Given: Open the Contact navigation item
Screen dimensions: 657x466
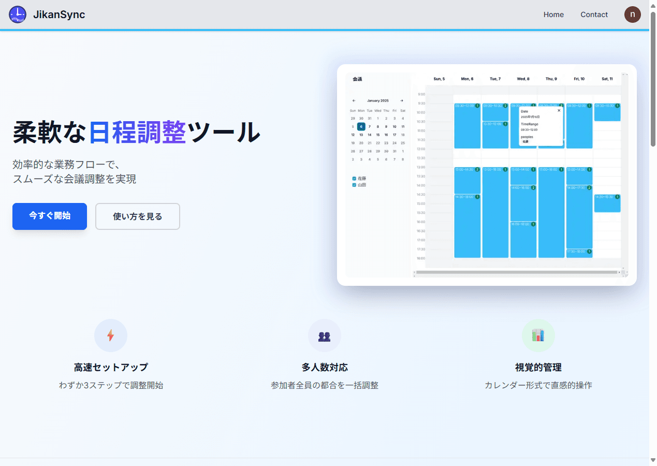Looking at the screenshot, I should [x=594, y=14].
